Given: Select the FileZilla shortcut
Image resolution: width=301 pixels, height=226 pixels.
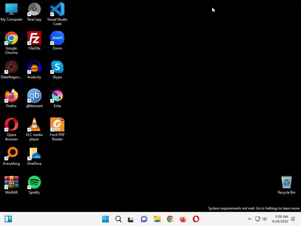Looking at the screenshot, I should [x=34, y=41].
